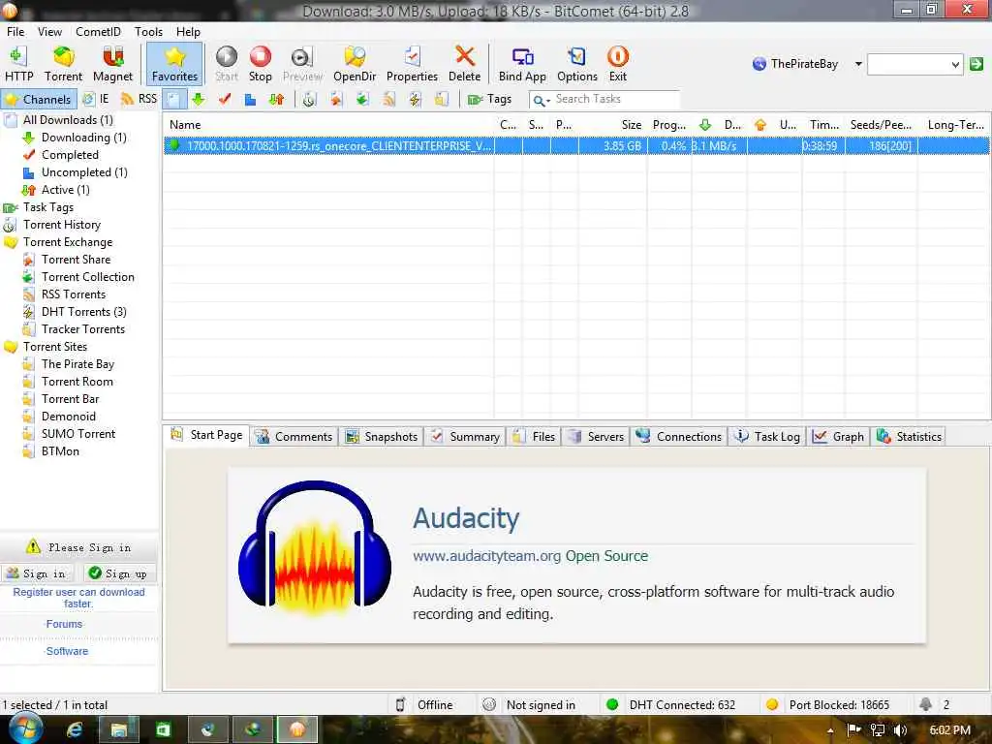This screenshot has width=992, height=744.
Task: Select Downloading (1) in sidebar
Action: (x=84, y=138)
